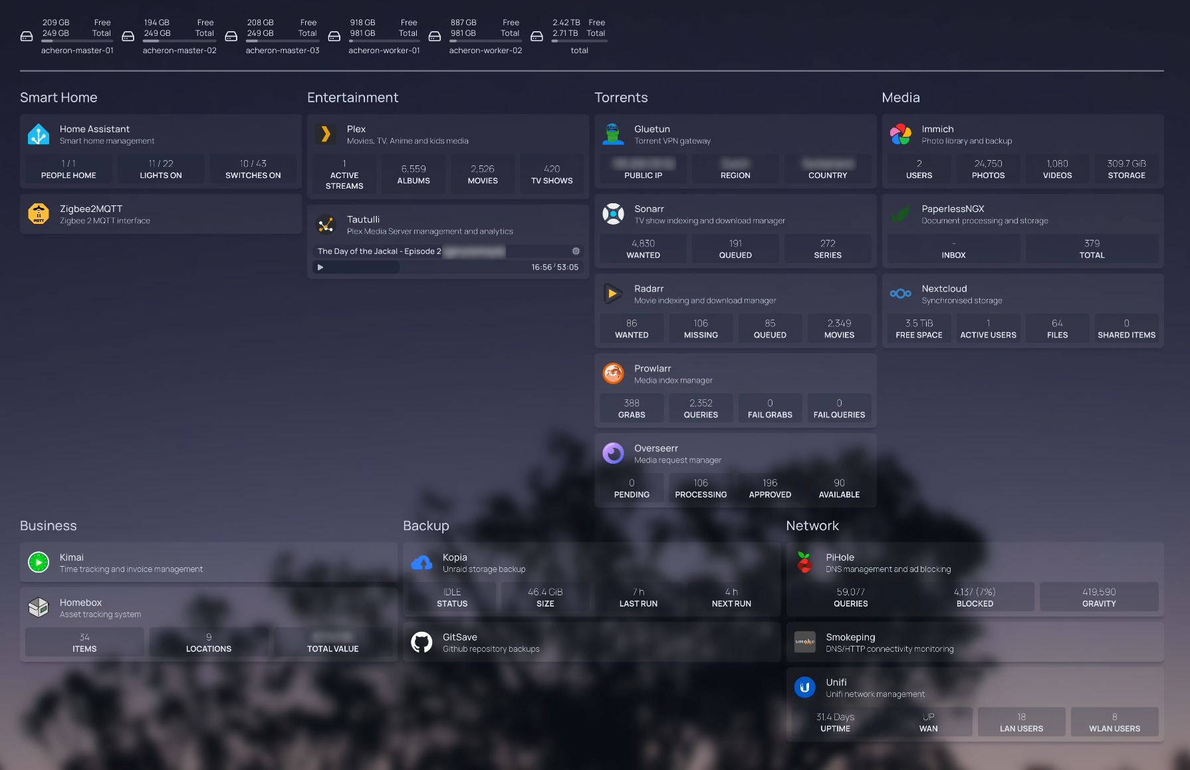Open Kopia via its cloud icon

point(421,563)
